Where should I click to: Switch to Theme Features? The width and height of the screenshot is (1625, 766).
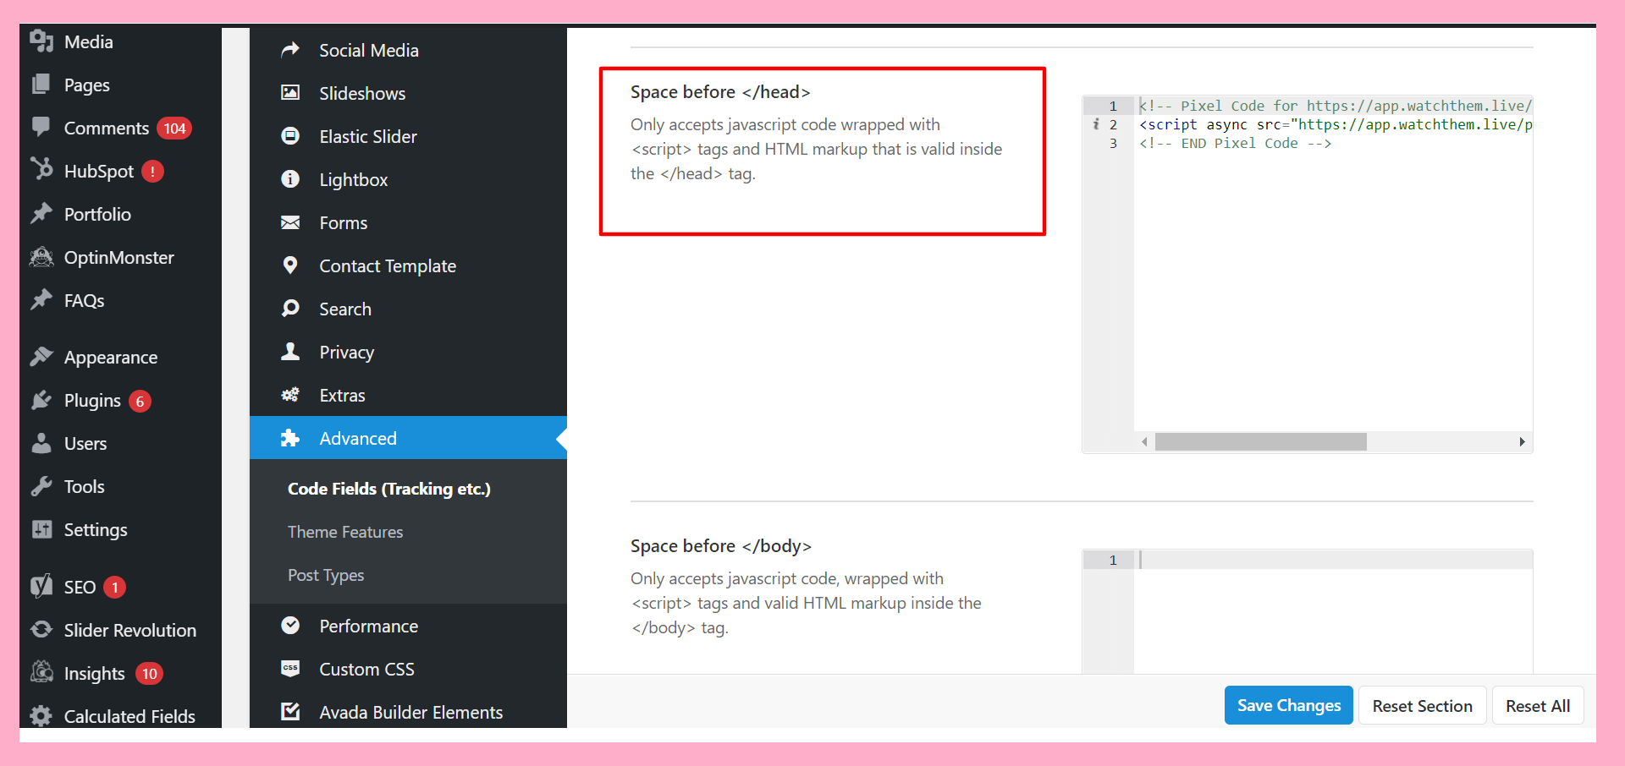coord(344,532)
